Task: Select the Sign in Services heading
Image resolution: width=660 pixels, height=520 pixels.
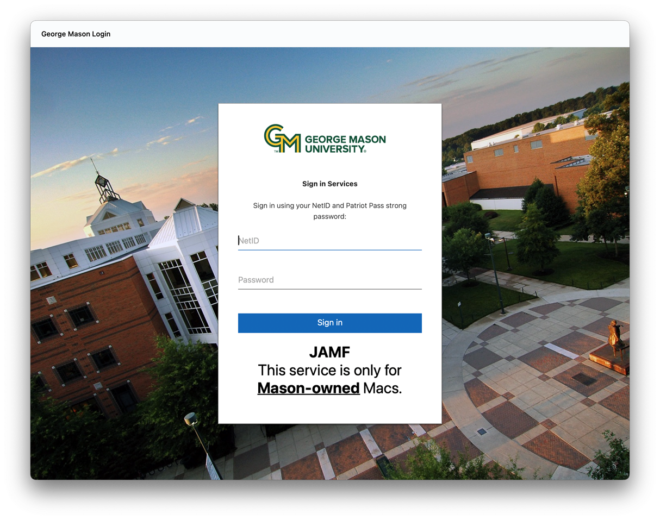Action: pyautogui.click(x=329, y=184)
